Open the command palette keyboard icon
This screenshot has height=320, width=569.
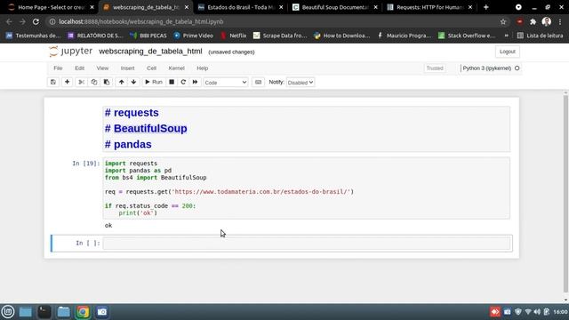click(x=258, y=83)
